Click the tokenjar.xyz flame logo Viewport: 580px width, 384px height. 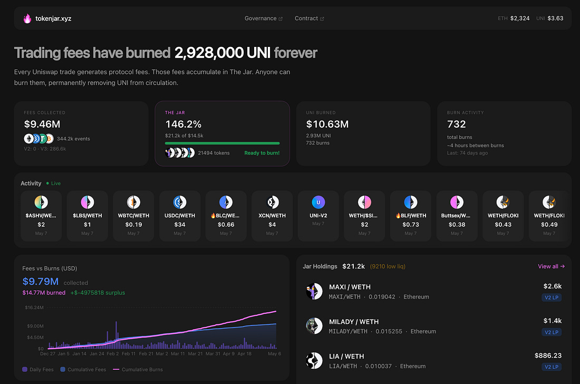27,18
